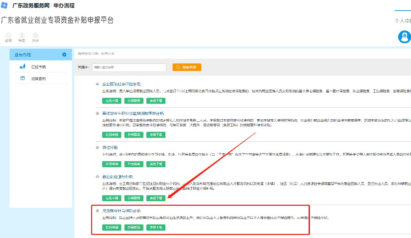
Task: Open the 灵活就业社会保险补贴 title link
Action: tap(122, 211)
